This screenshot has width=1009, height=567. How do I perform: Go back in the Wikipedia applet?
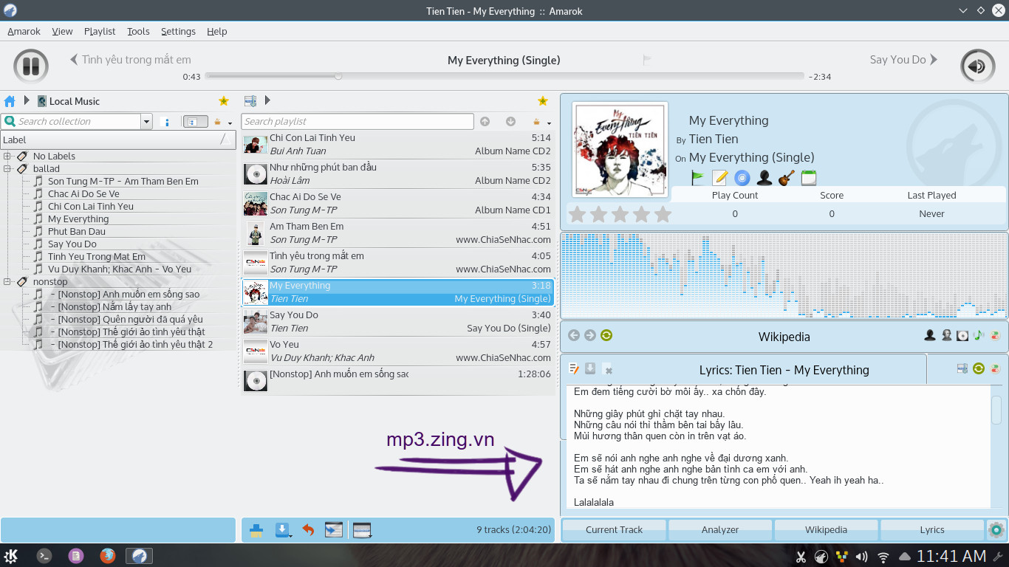tap(574, 335)
